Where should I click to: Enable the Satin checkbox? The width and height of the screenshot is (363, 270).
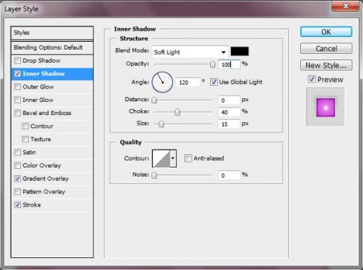17,152
